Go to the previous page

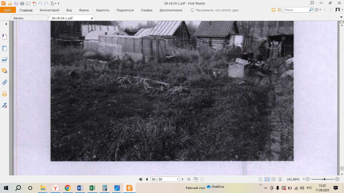147,179
